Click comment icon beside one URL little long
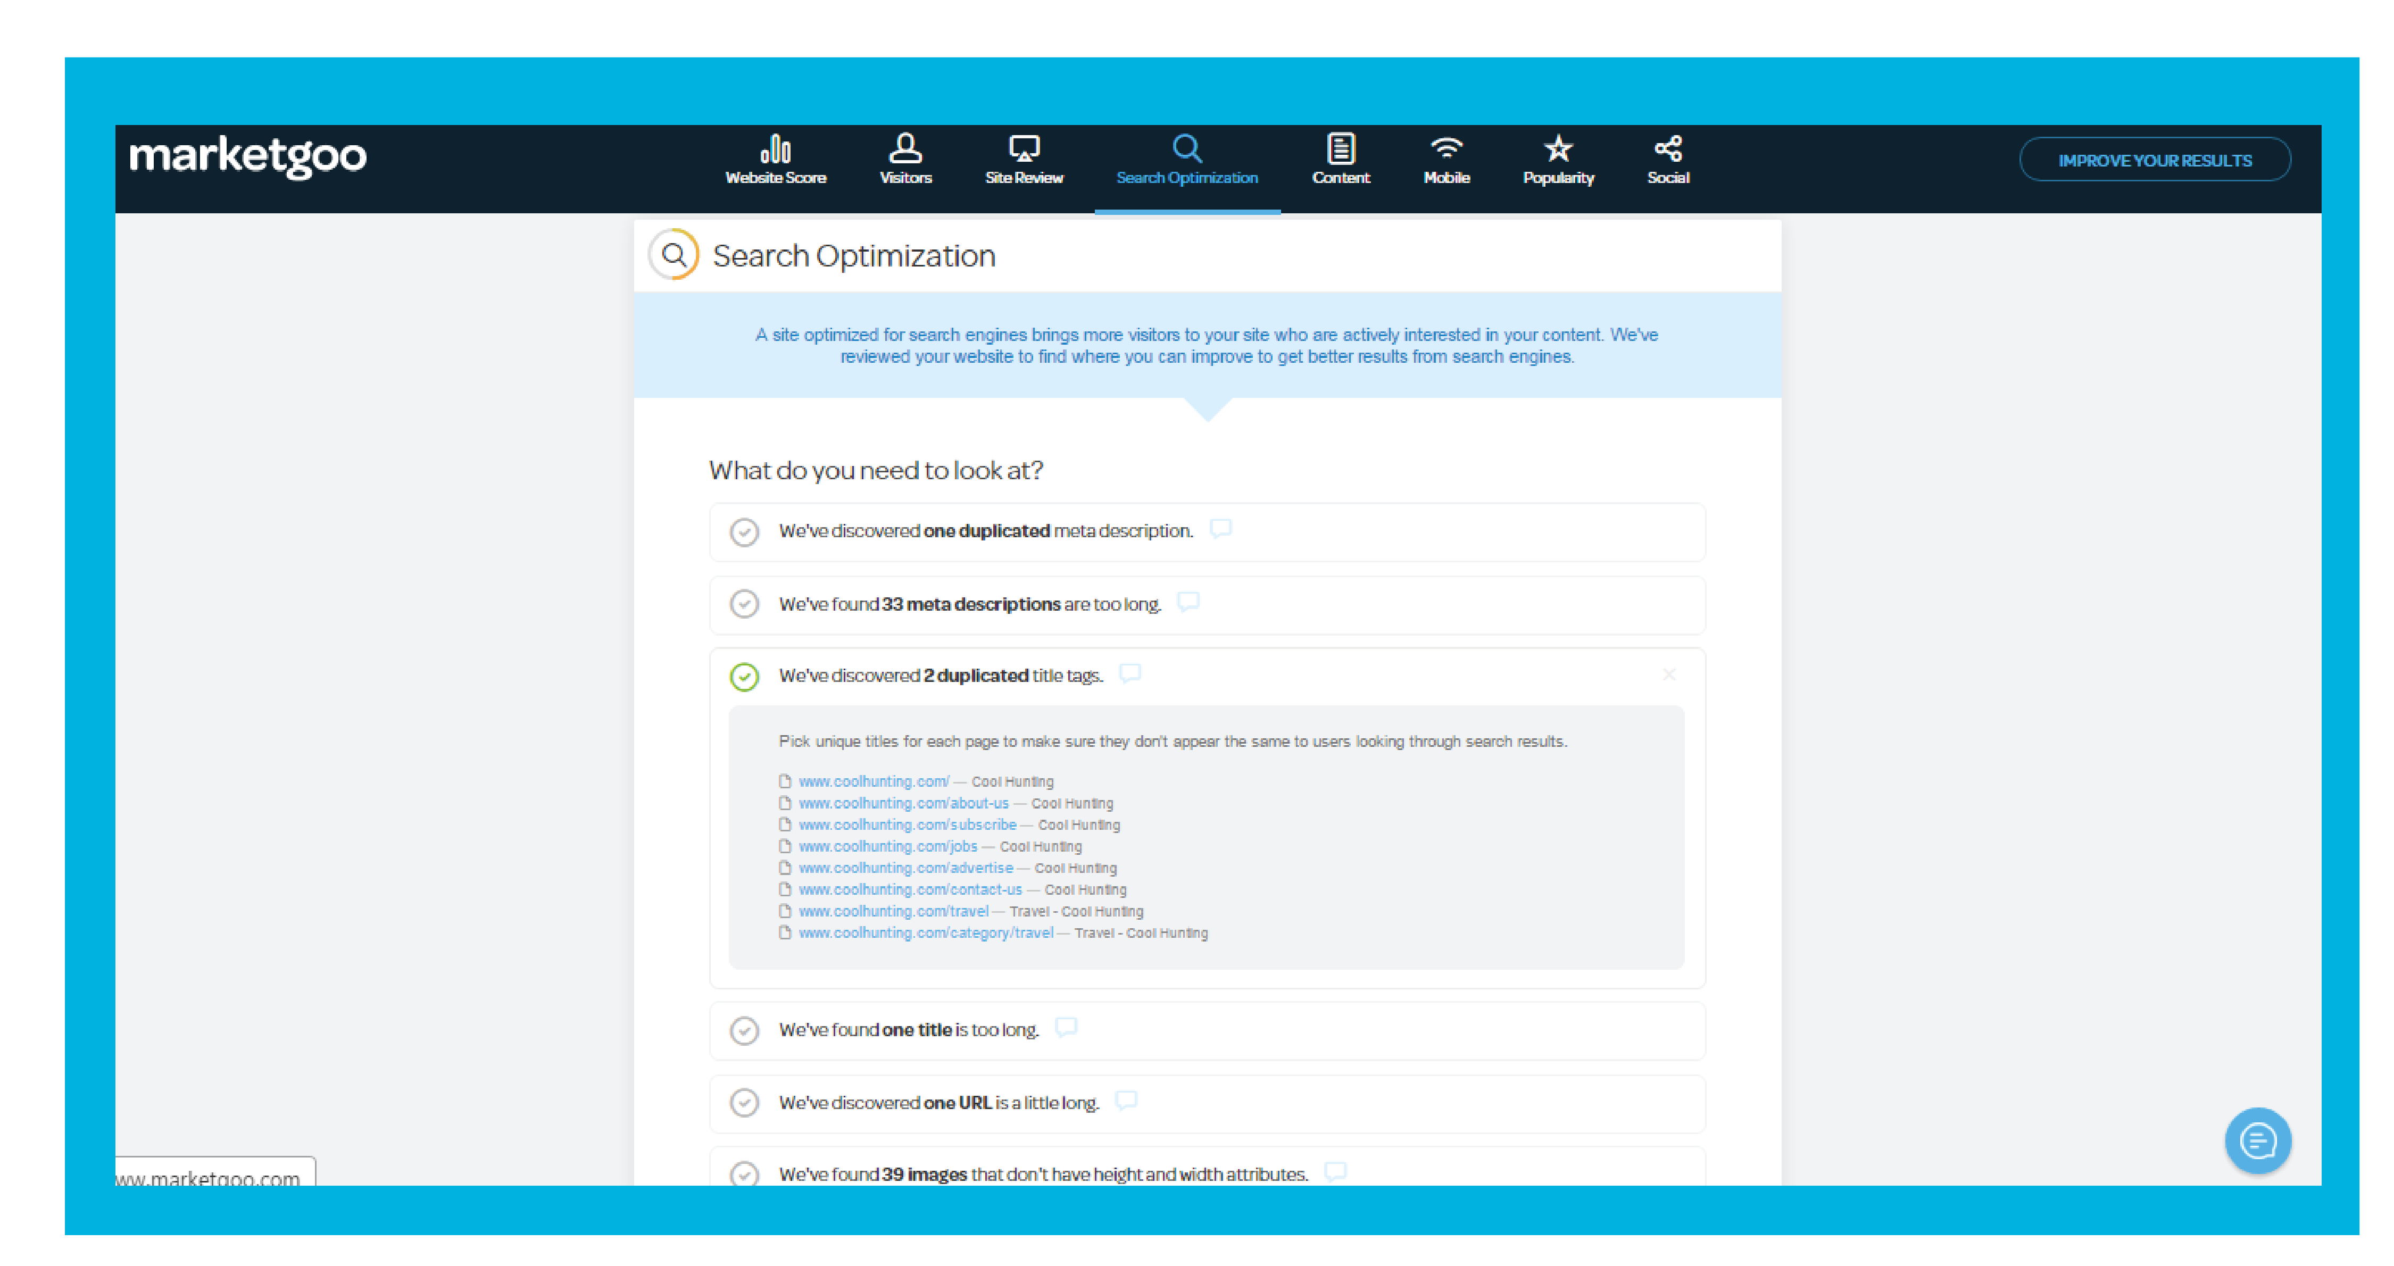The image size is (2394, 1266). click(1125, 1101)
